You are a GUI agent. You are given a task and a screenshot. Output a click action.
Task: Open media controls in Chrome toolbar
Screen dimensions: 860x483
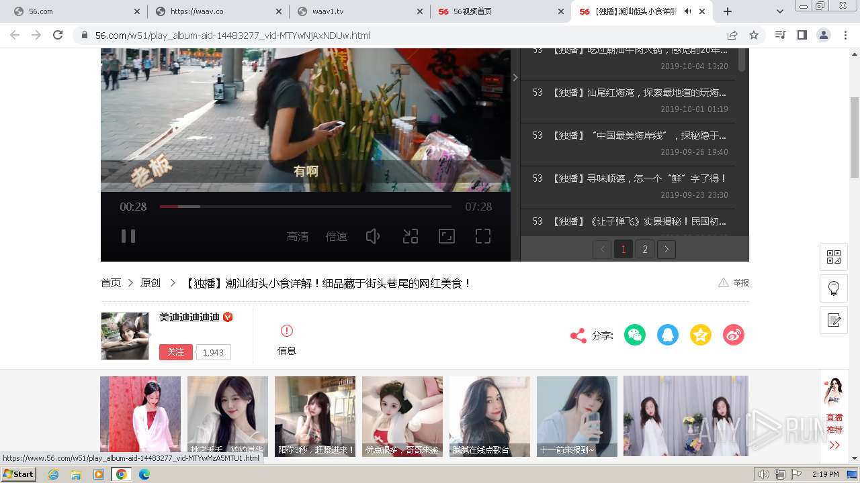[x=780, y=35]
